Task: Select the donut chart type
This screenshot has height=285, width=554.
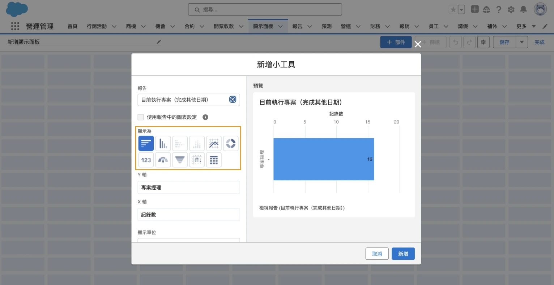Action: click(x=231, y=144)
